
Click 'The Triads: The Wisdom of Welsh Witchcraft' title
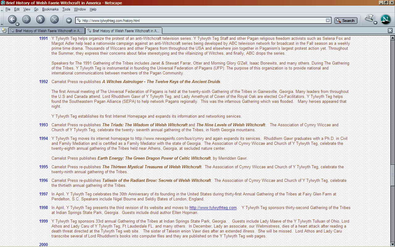click(145, 125)
